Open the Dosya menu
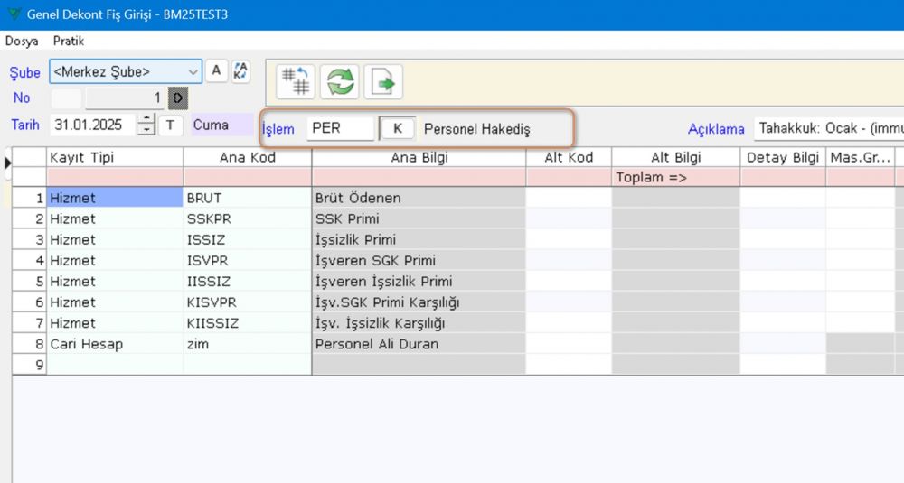 coord(22,42)
